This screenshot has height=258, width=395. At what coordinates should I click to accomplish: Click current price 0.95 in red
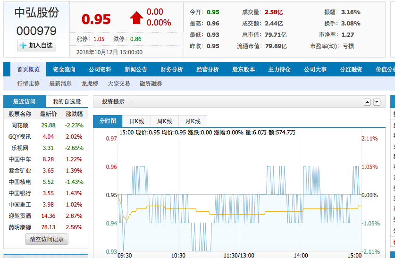click(x=96, y=19)
